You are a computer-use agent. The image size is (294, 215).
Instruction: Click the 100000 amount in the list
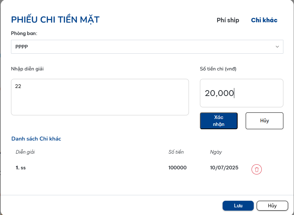(x=178, y=168)
